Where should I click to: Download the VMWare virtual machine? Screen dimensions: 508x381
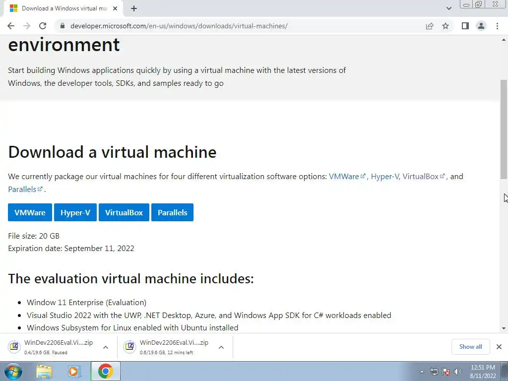[x=30, y=212]
